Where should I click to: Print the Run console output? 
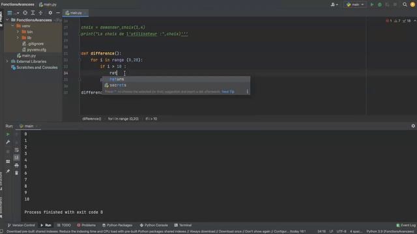coord(16,165)
